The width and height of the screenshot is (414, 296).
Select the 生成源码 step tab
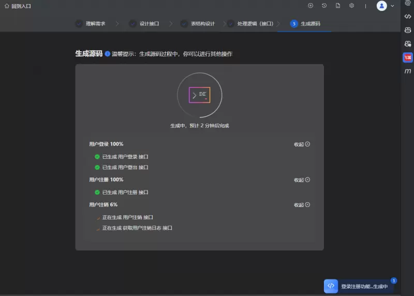tap(308, 24)
